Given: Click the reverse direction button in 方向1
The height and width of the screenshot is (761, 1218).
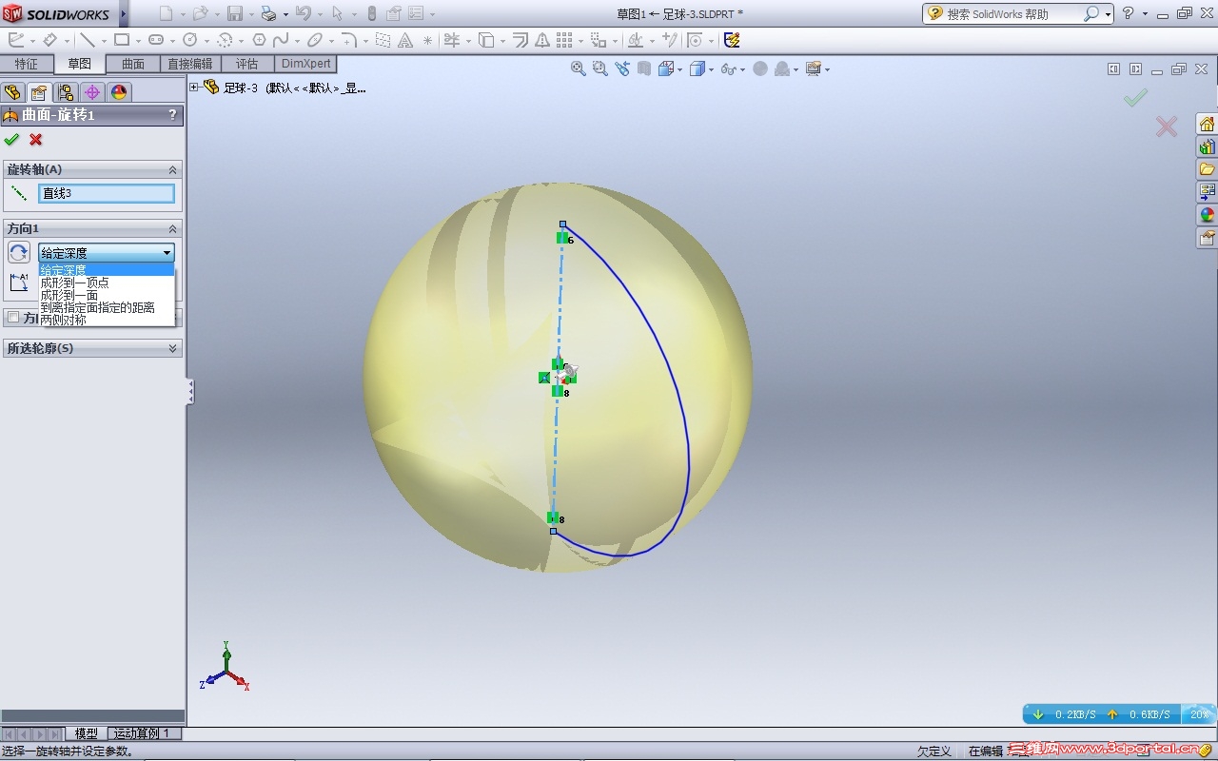Looking at the screenshot, I should (18, 252).
